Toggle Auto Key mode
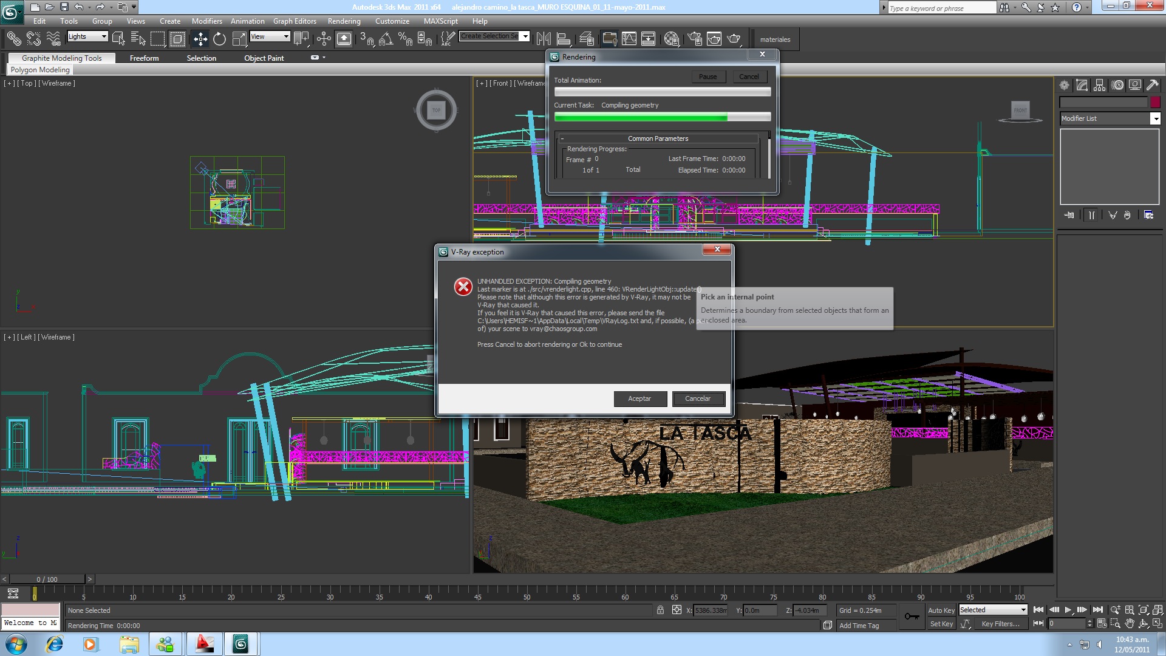 pos(941,610)
